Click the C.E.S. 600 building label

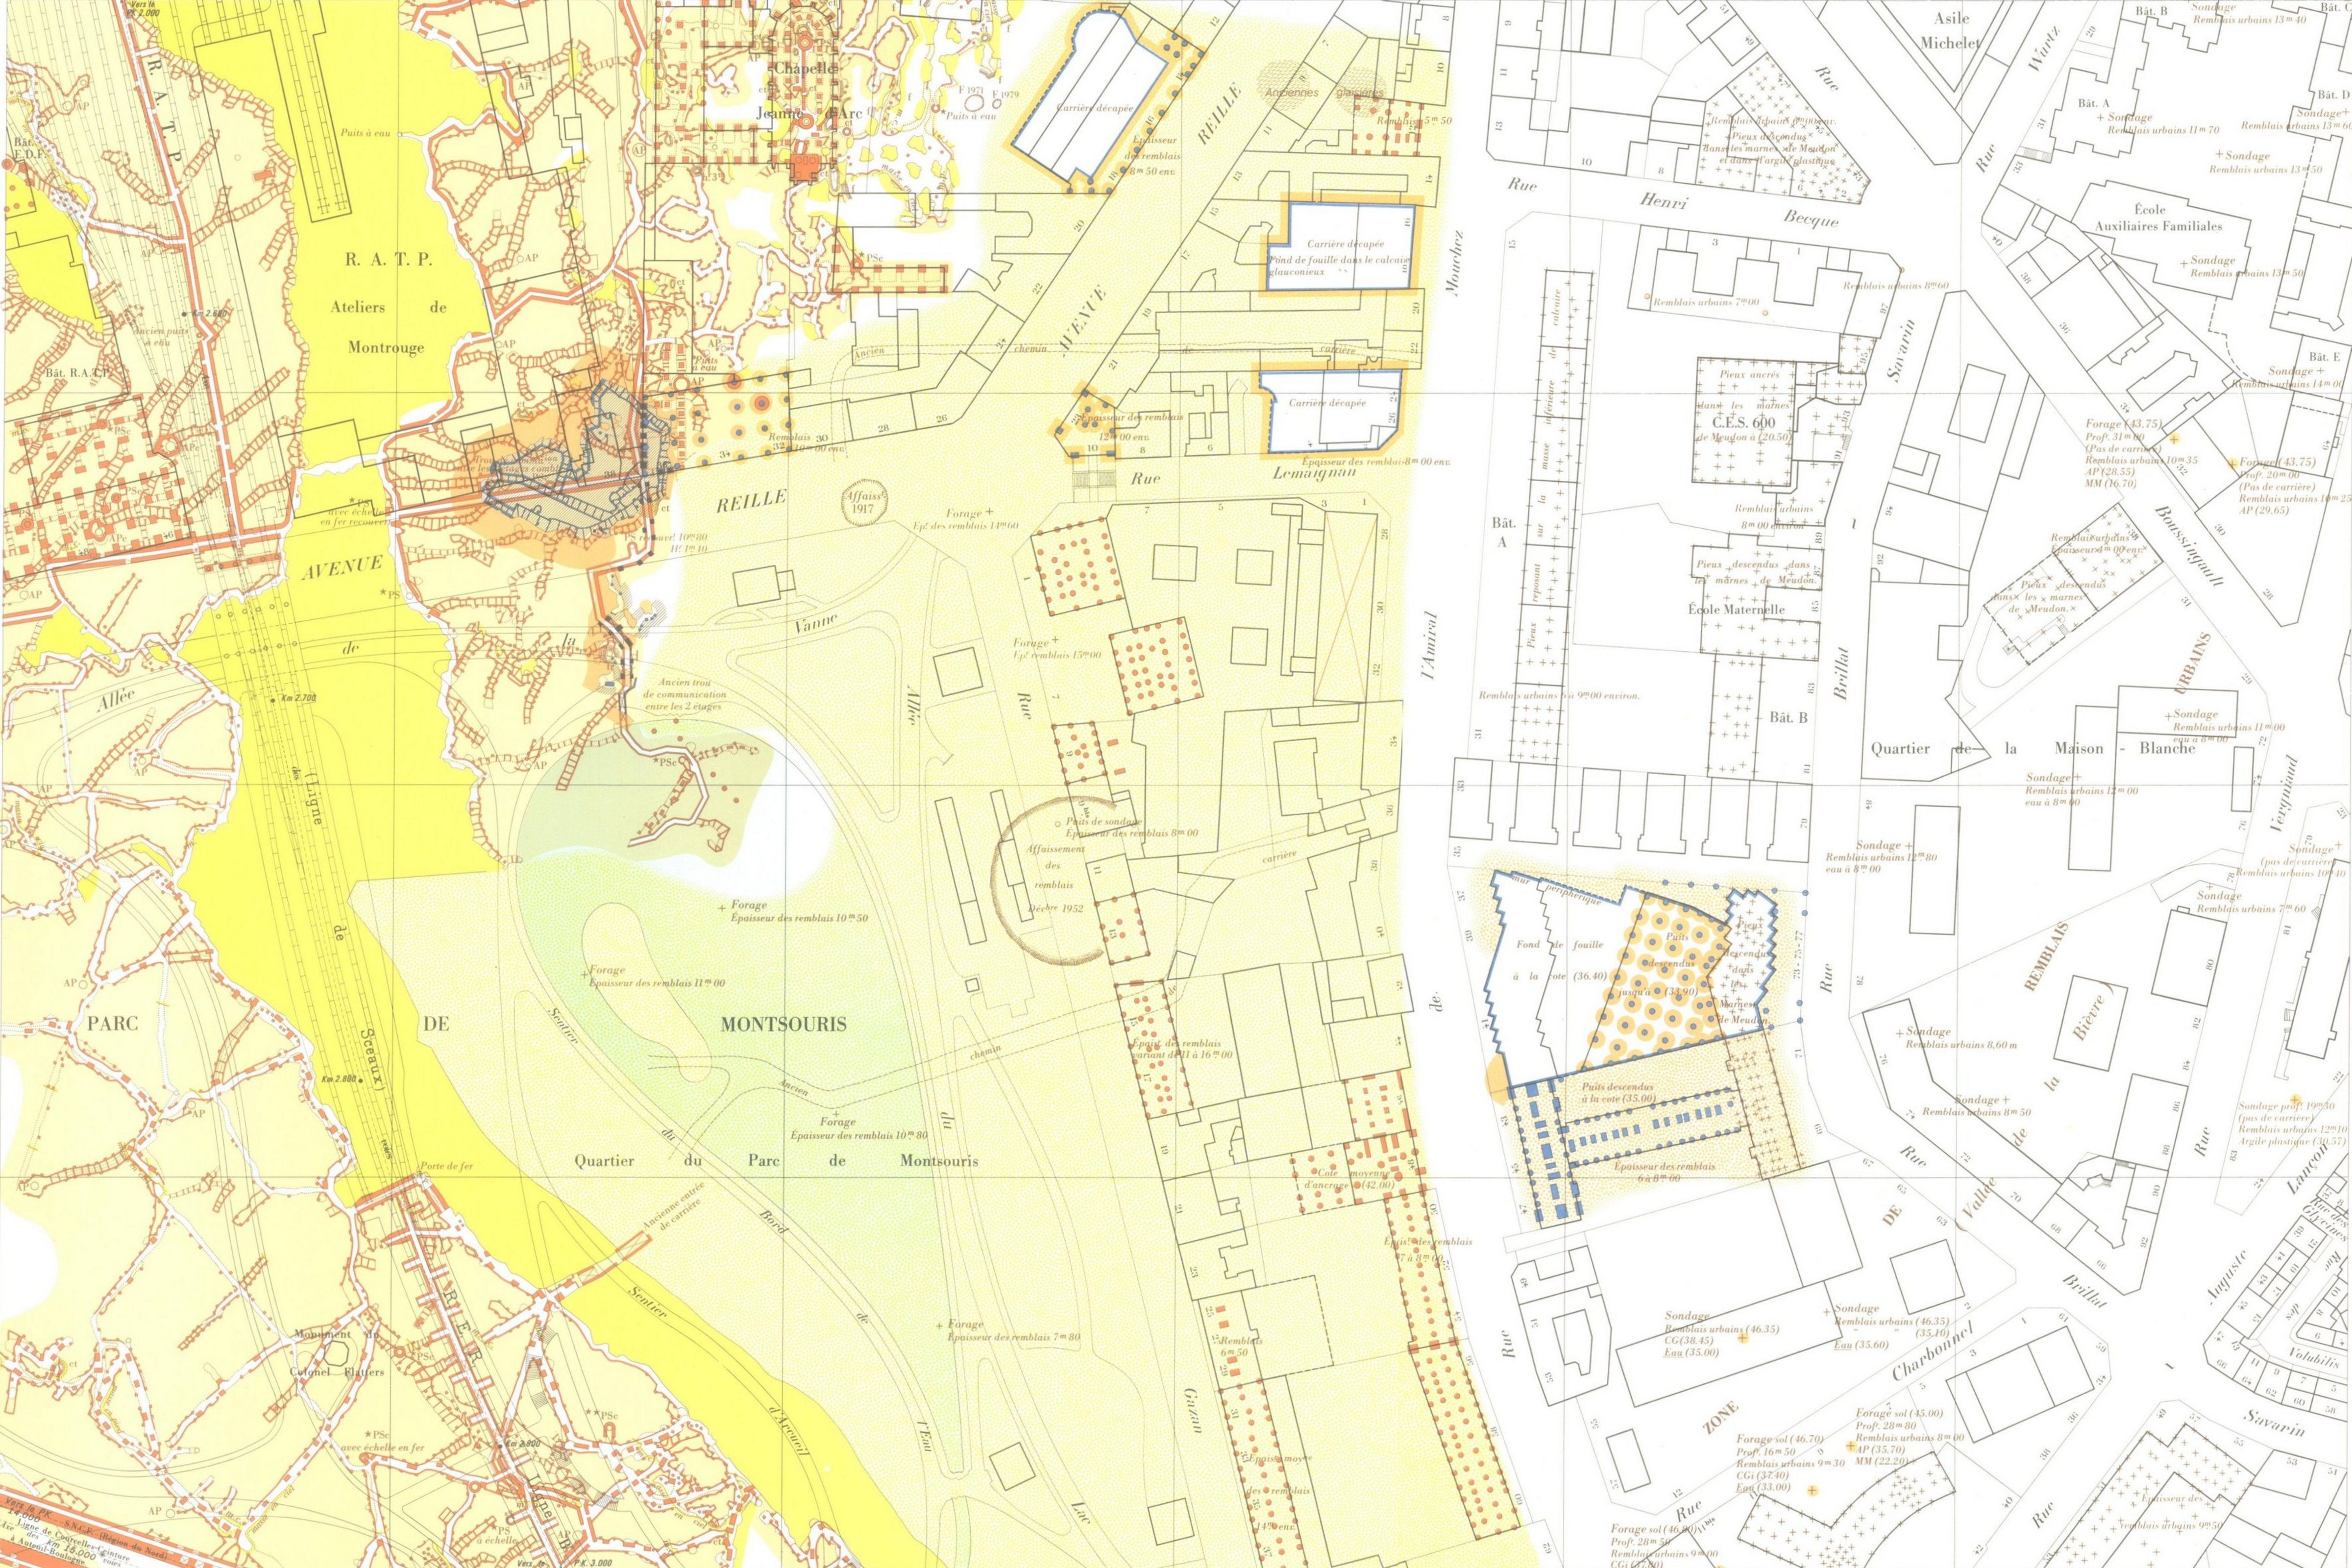[1743, 423]
